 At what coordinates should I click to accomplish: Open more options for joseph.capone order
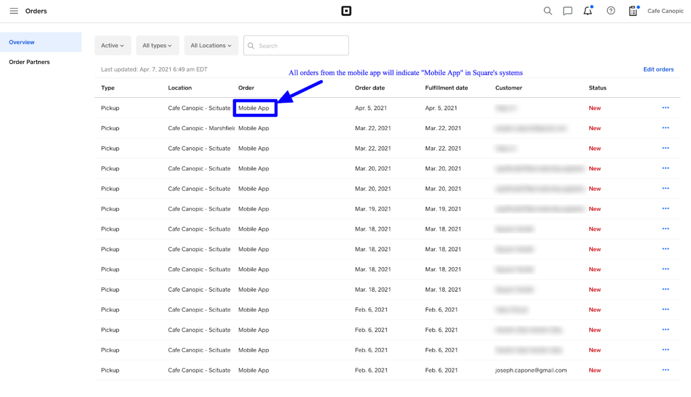(665, 370)
